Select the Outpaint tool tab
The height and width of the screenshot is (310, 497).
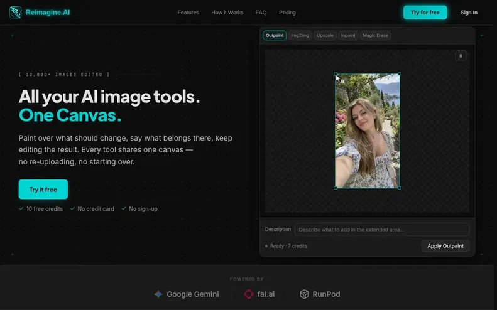tap(275, 36)
